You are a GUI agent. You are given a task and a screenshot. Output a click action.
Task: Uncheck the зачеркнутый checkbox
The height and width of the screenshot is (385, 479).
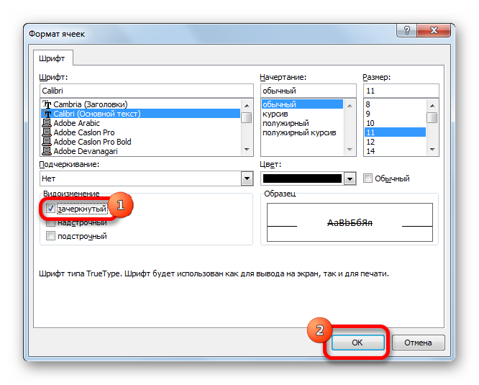50,209
